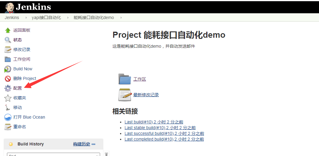Open the 配置 sidebar link
The width and height of the screenshot is (319, 156).
[x=18, y=88]
